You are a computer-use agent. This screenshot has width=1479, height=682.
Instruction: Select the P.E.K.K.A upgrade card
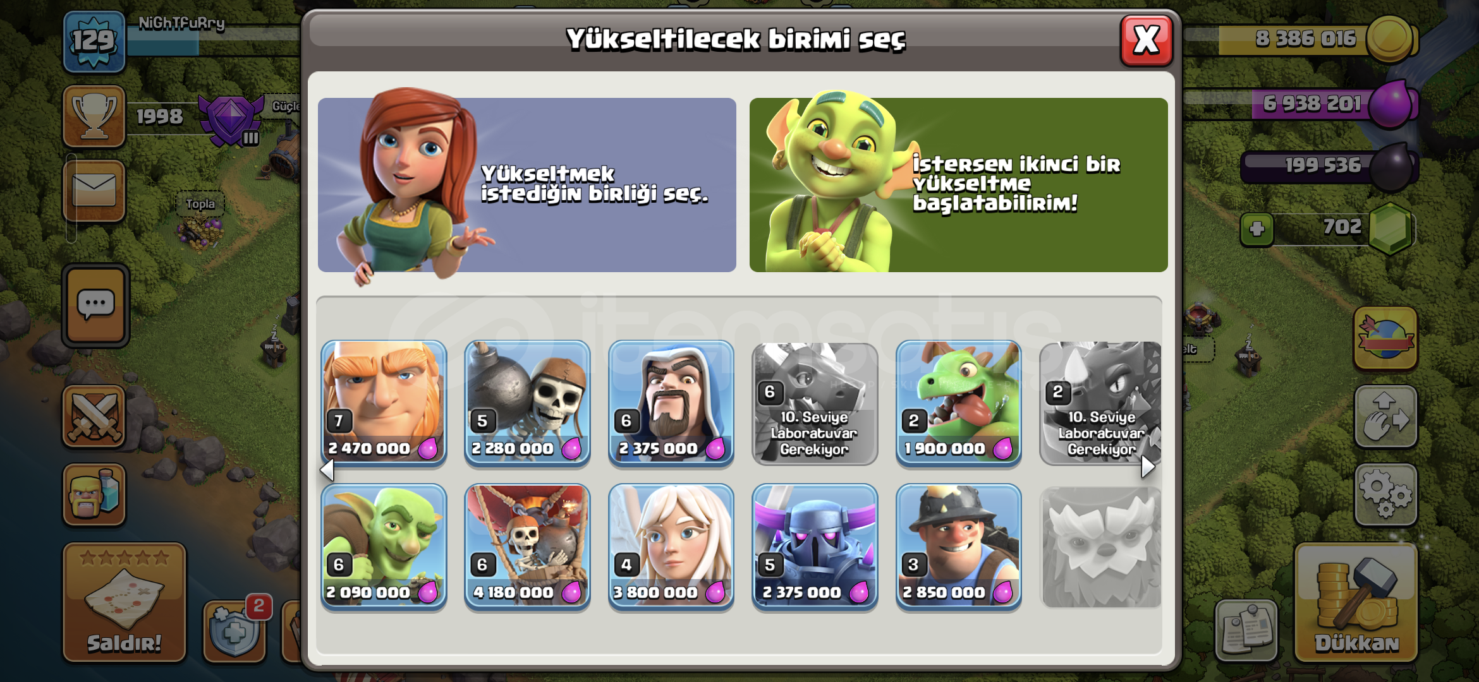point(815,547)
